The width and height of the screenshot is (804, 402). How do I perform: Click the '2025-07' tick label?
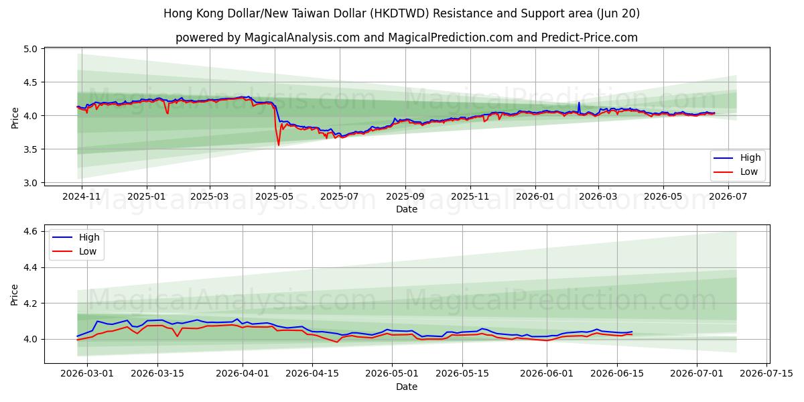click(339, 196)
